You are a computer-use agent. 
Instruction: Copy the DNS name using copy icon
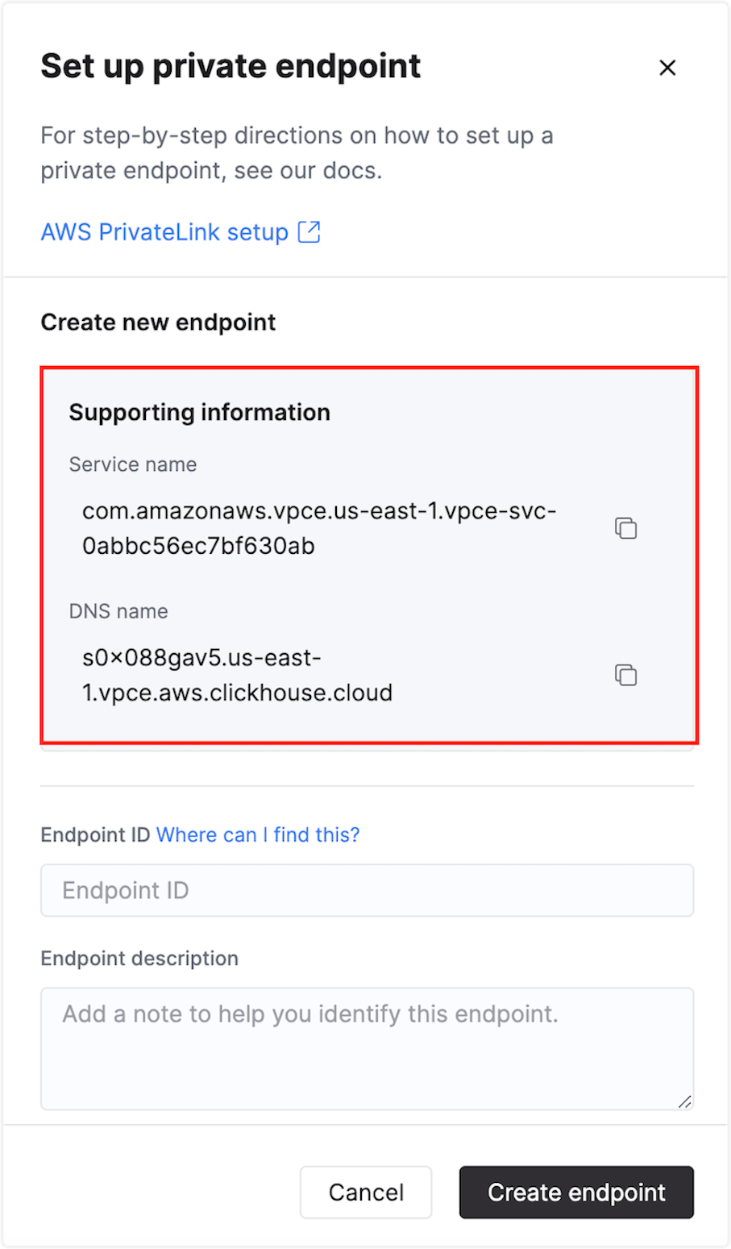(625, 674)
